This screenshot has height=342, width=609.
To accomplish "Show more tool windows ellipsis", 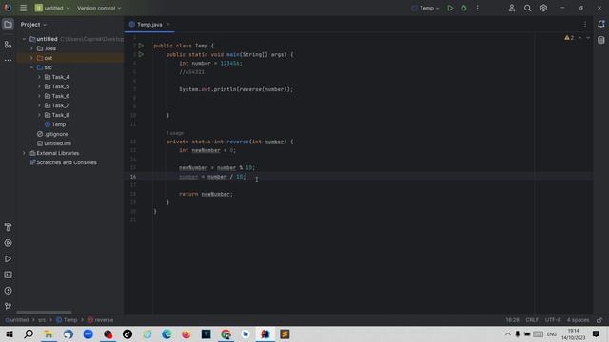I will (8, 60).
